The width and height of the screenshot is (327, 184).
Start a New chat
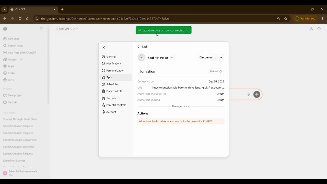click(11, 39)
